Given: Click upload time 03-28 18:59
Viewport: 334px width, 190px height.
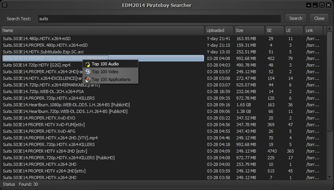Looking at the screenshot, I should click(219, 91).
